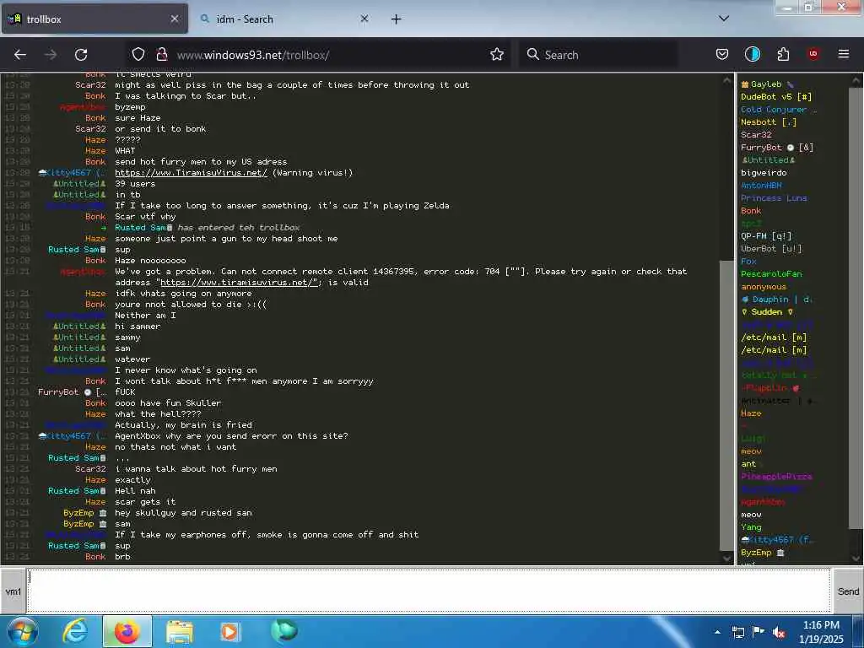Click user list scrollbar down arrow
864x648 pixels.
(856, 558)
